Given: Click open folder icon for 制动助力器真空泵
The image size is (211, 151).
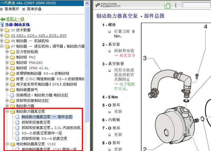Looking at the screenshot, I should point(13,112).
